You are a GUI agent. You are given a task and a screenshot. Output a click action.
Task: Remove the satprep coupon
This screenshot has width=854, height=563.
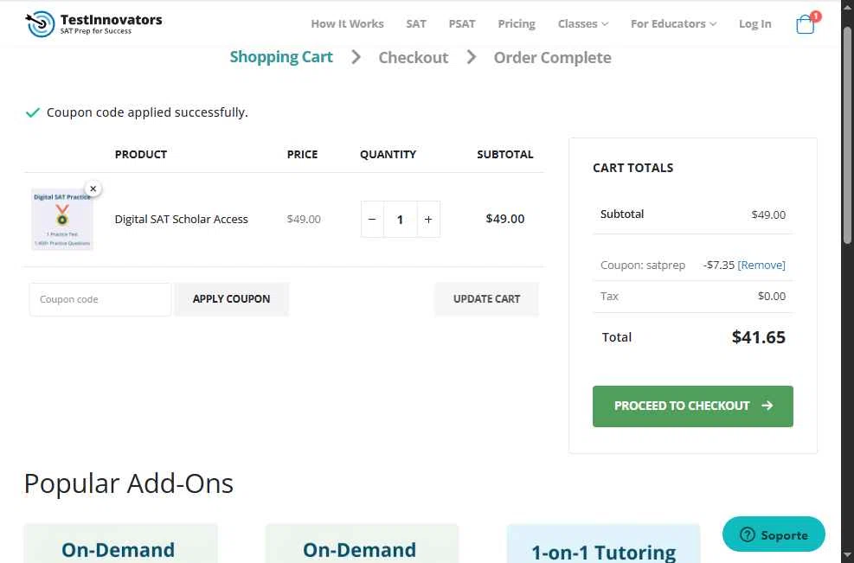pos(761,266)
